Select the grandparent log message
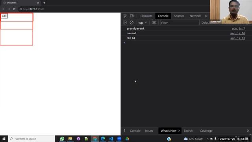Image resolution: width=252 pixels, height=142 pixels. click(135, 28)
